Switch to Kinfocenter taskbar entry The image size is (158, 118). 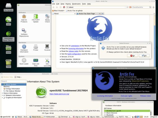tap(51, 117)
